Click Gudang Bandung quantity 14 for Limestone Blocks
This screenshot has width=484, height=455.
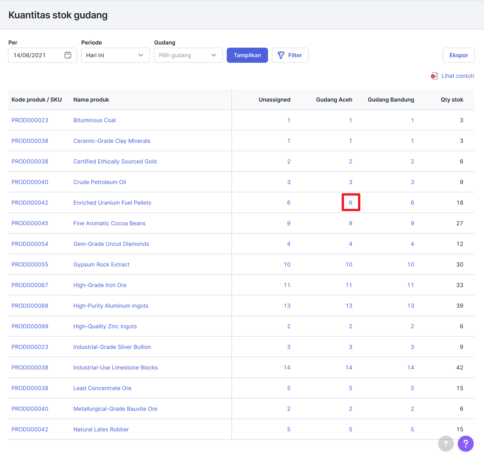411,367
